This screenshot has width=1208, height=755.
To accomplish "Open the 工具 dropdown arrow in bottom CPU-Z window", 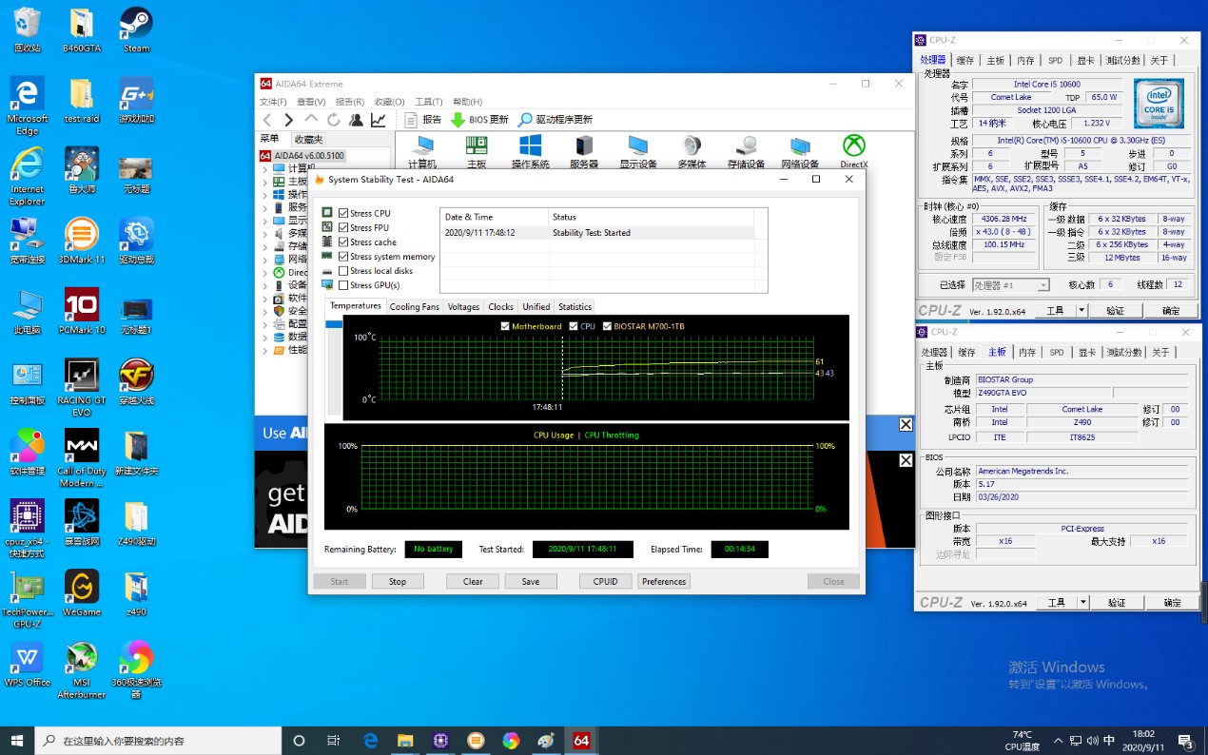I will tap(1081, 603).
